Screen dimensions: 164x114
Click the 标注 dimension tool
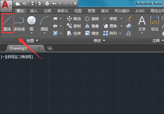coord(155,24)
